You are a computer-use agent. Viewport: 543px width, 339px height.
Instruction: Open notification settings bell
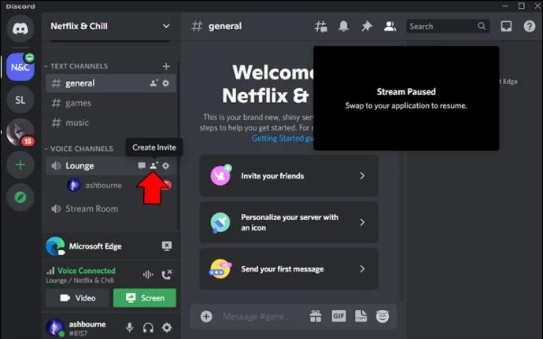point(344,26)
